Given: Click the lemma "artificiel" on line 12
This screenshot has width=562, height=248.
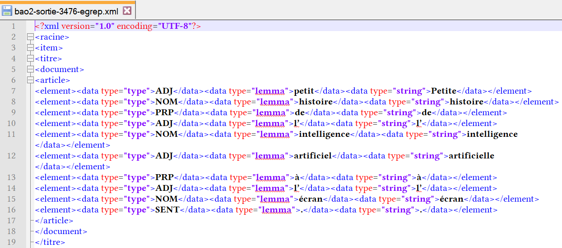Looking at the screenshot, I should [x=313, y=156].
